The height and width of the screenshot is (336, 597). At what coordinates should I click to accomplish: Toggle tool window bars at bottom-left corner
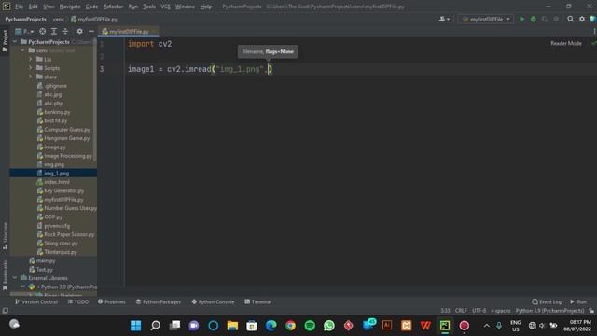click(x=5, y=311)
